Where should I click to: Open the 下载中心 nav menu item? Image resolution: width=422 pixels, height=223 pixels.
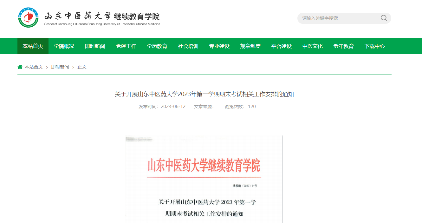coord(375,46)
